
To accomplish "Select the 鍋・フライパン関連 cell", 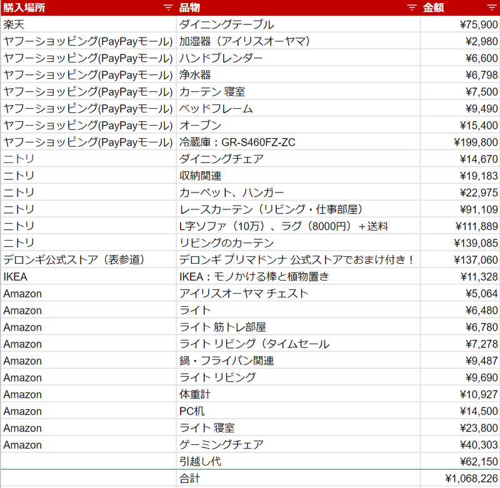I will (298, 361).
